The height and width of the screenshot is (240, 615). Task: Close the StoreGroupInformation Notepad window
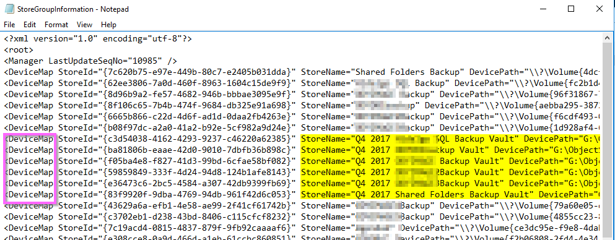point(600,9)
